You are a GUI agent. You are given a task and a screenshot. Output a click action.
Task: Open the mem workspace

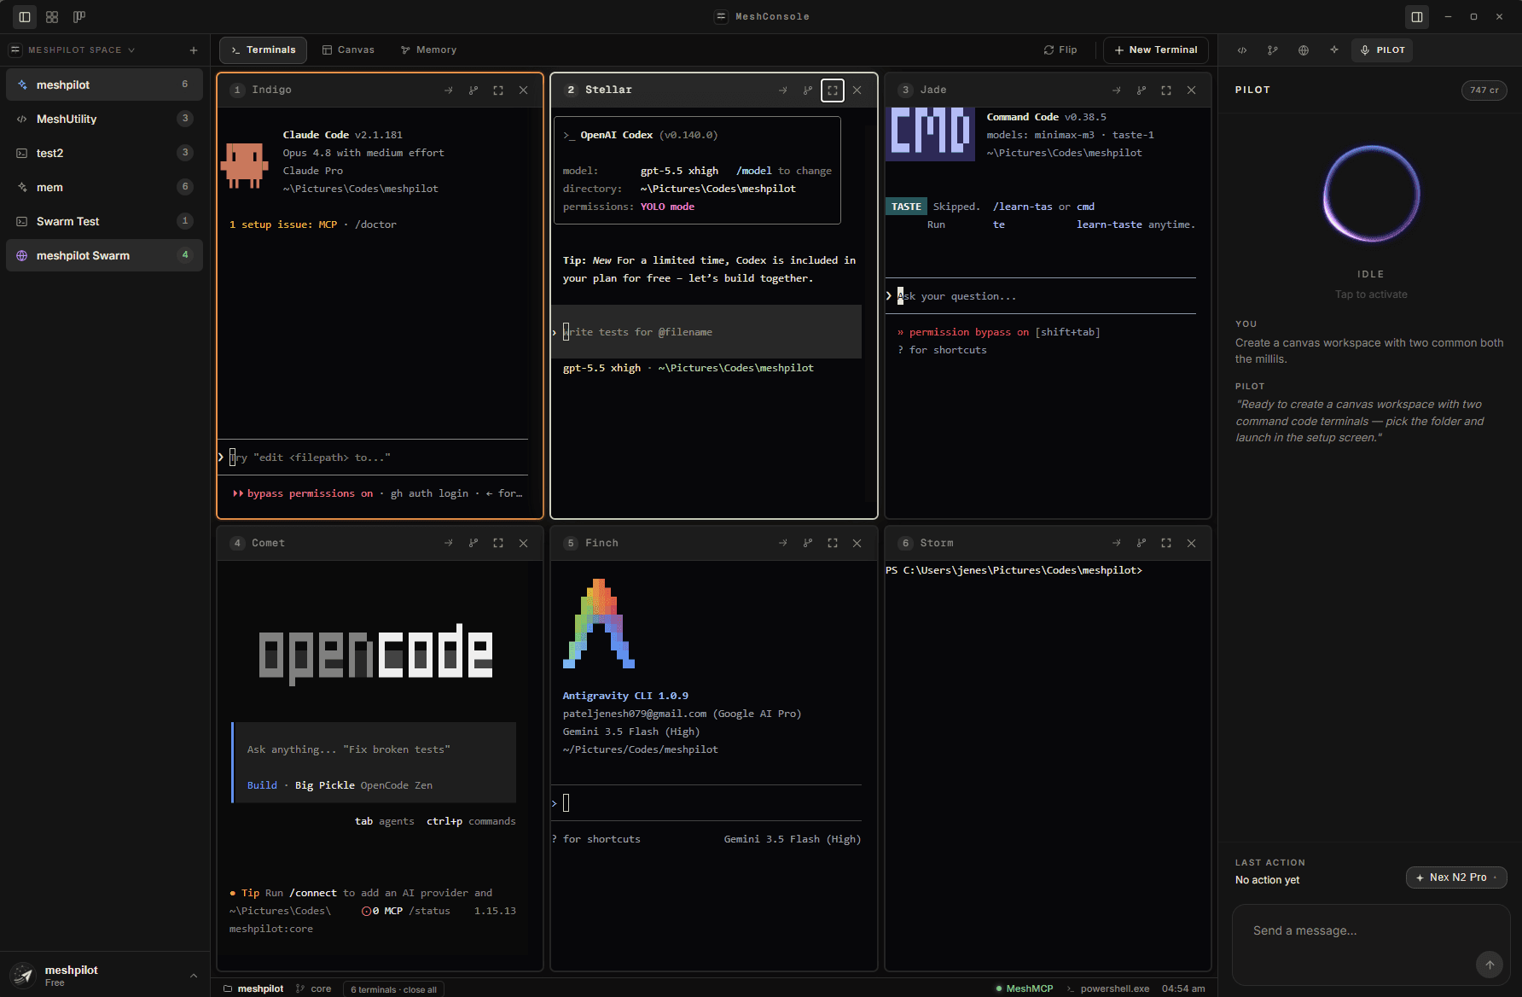tap(104, 187)
